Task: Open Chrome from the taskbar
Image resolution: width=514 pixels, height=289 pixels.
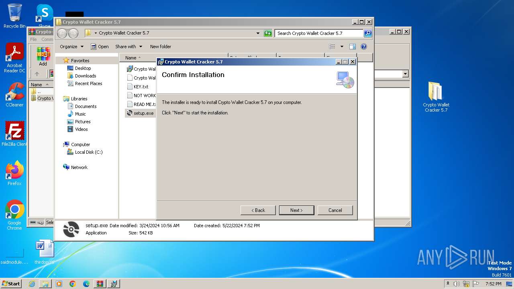Action: 73,284
